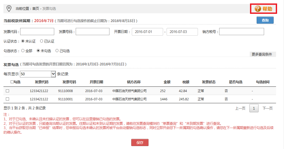Click seller name in 91110008 row

pos(129,91)
